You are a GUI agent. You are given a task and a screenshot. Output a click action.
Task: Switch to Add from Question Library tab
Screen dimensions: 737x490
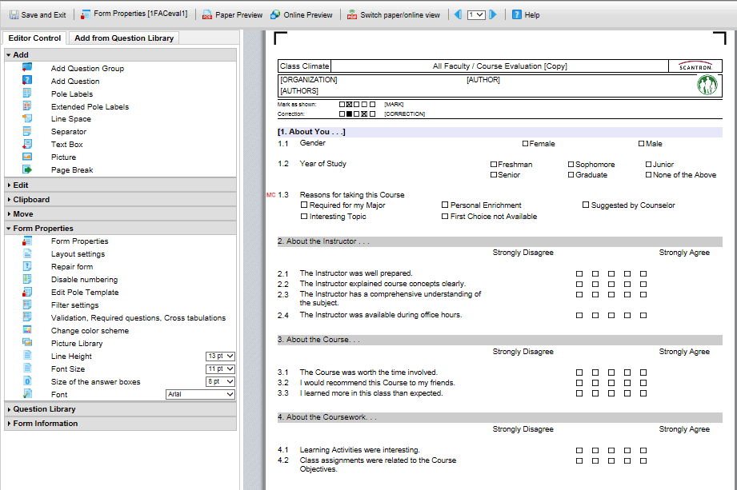[x=124, y=38]
